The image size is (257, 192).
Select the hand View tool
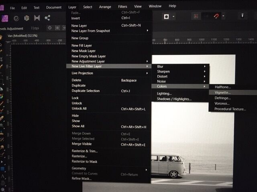coord(2,37)
